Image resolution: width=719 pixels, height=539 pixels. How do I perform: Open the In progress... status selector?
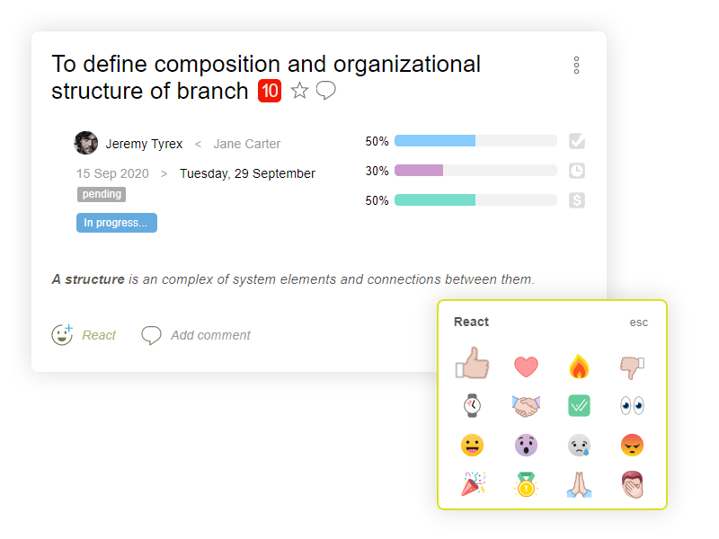click(x=117, y=223)
